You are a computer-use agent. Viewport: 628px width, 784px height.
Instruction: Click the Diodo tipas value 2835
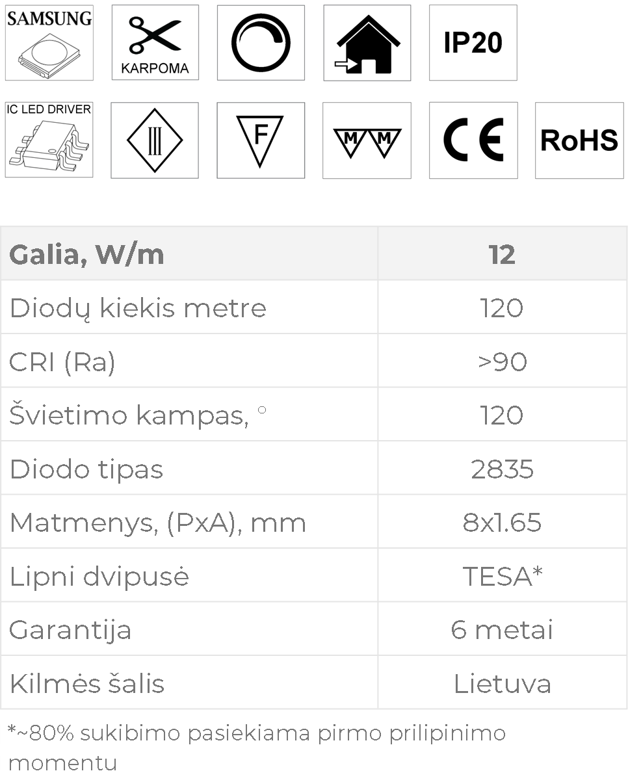[503, 469]
